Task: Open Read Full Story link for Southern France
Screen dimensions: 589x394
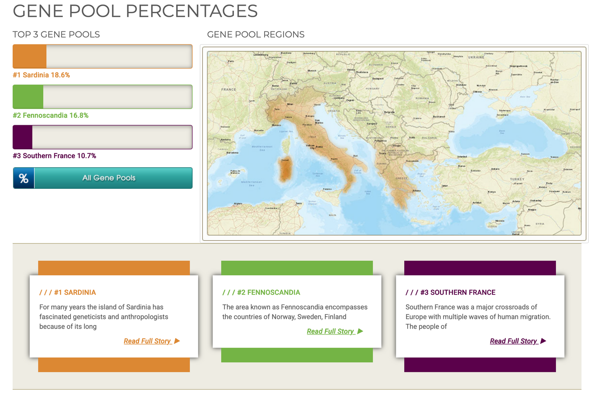Action: (x=513, y=341)
